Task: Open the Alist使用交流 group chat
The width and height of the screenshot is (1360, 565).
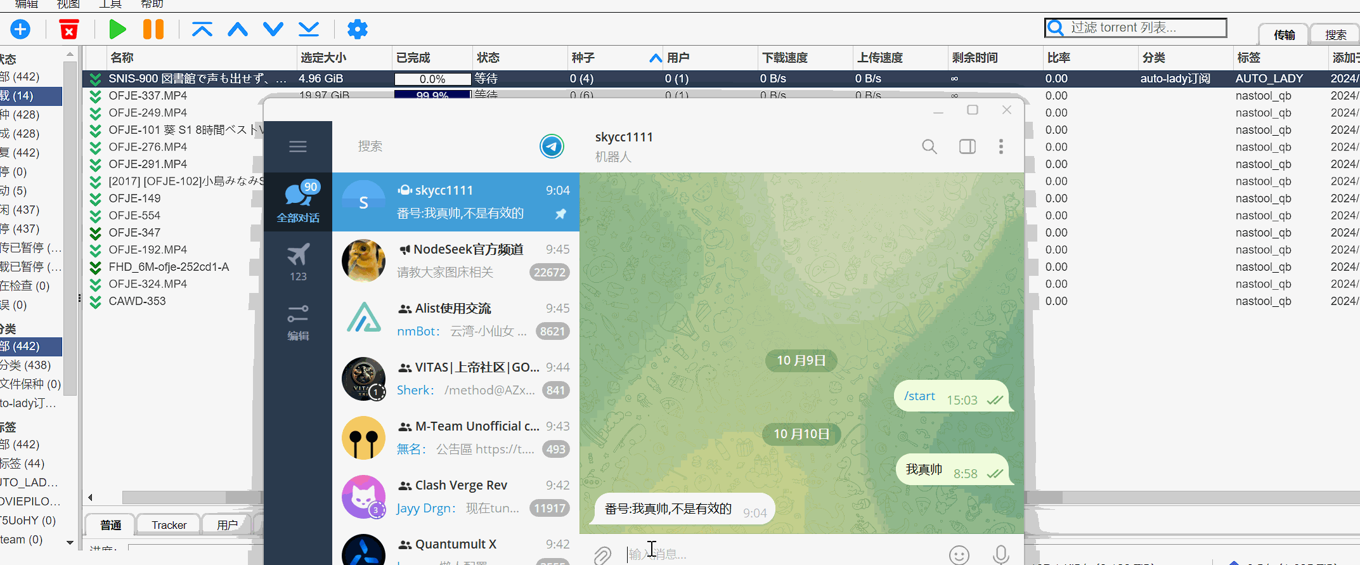Action: point(456,320)
